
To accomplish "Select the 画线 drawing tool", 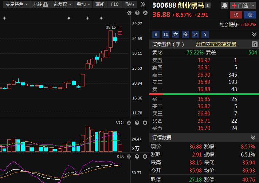I will [x=100, y=4].
